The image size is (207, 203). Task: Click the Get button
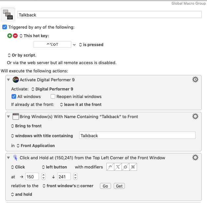119,186
